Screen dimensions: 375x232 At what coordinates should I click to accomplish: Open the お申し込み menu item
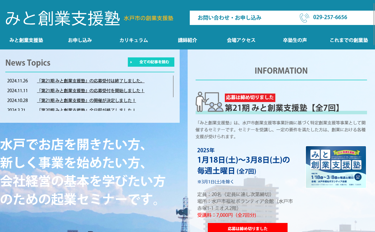80,40
